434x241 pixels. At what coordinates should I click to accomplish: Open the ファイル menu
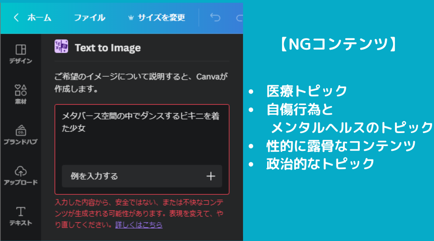point(89,18)
